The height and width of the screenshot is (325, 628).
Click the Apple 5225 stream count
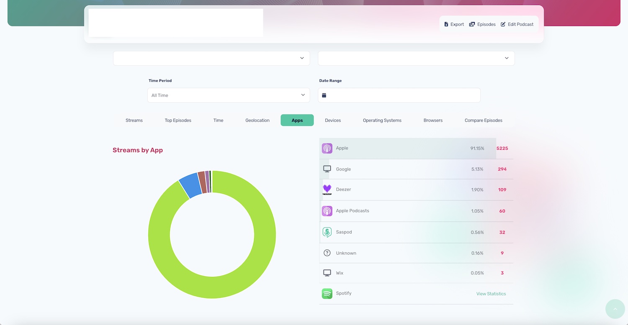coord(502,148)
